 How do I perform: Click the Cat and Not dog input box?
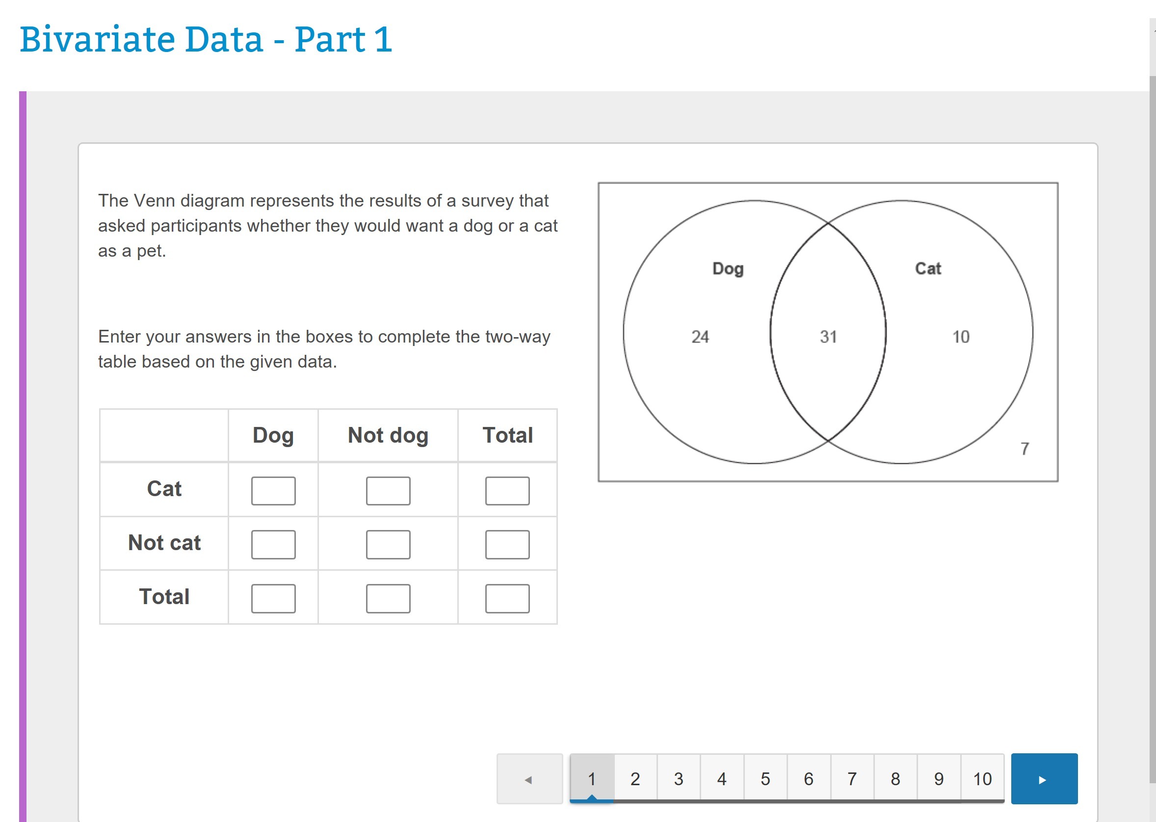tap(388, 490)
